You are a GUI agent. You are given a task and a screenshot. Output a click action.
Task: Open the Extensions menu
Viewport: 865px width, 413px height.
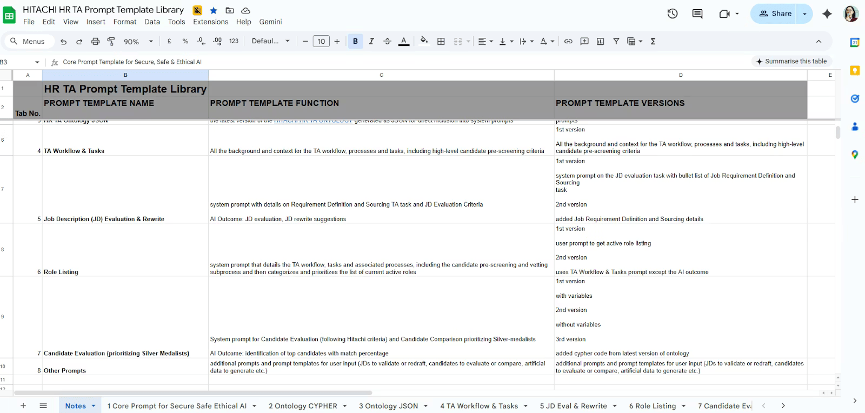pyautogui.click(x=210, y=22)
